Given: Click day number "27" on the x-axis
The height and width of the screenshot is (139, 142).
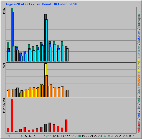Looking at the screenshot, I should [116, 136].
